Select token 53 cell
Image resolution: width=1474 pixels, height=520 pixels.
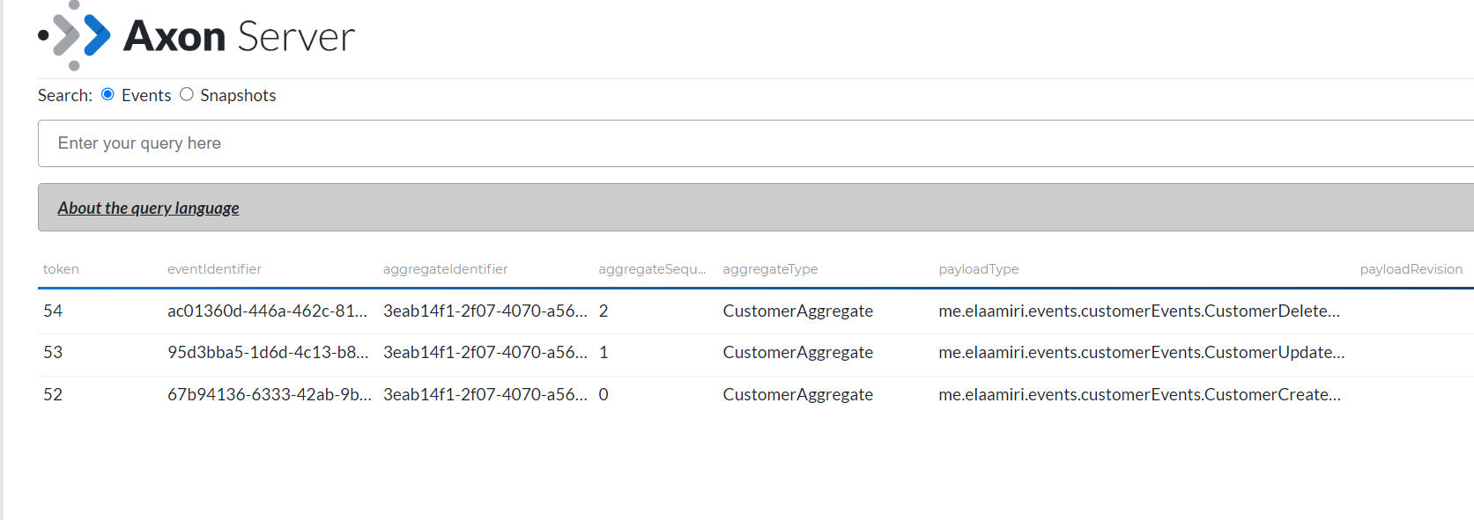coord(53,352)
